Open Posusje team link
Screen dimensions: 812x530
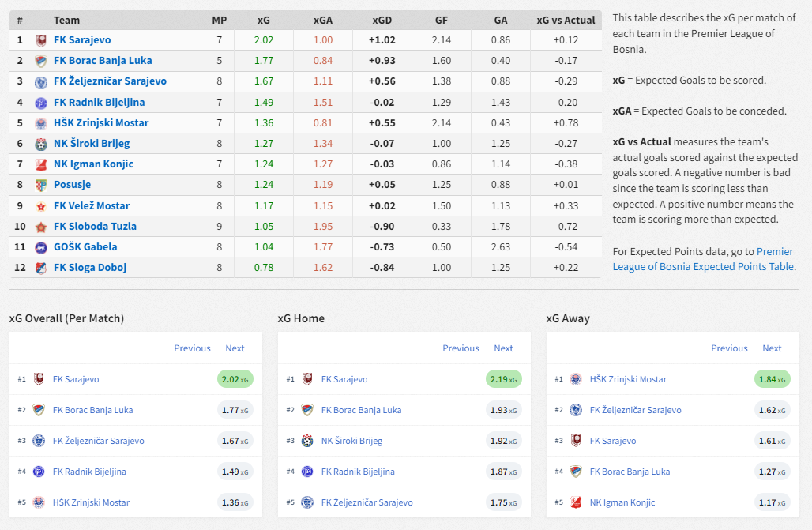(x=72, y=185)
